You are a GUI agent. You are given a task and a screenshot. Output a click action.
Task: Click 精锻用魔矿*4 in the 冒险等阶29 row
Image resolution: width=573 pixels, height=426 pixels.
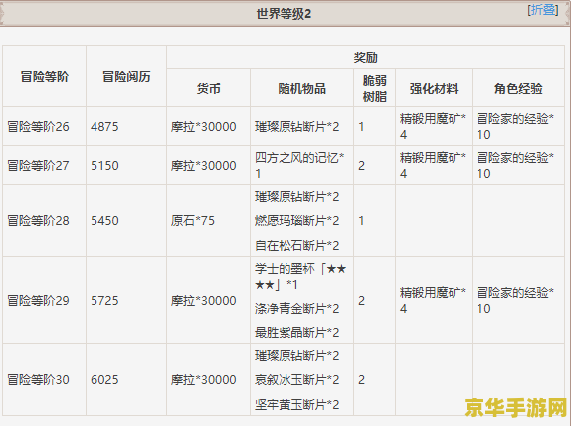[x=433, y=301]
